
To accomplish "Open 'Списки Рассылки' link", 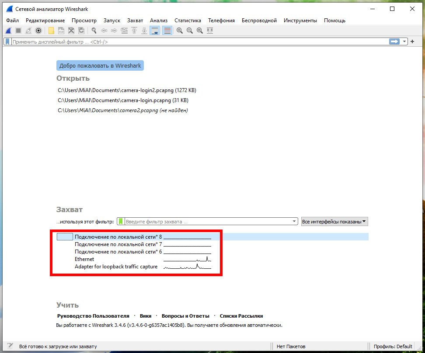I will point(241,316).
